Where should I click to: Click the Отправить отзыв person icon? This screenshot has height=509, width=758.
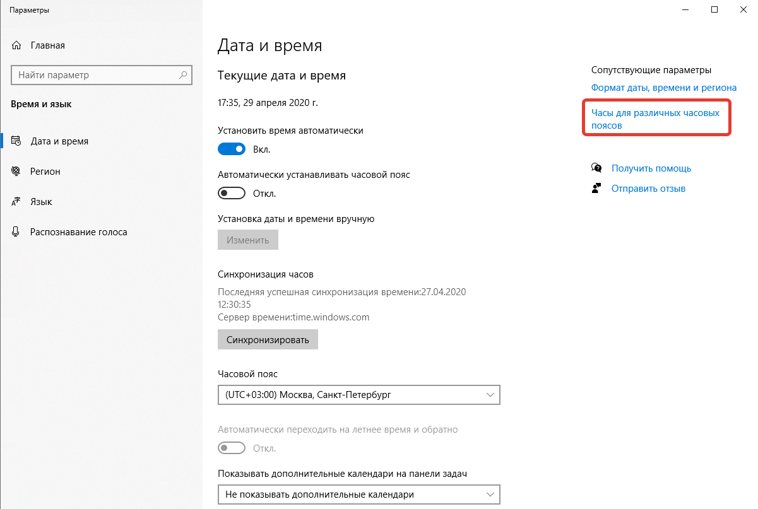point(596,189)
